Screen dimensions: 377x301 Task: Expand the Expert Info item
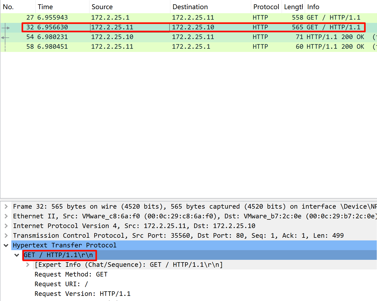click(27, 265)
